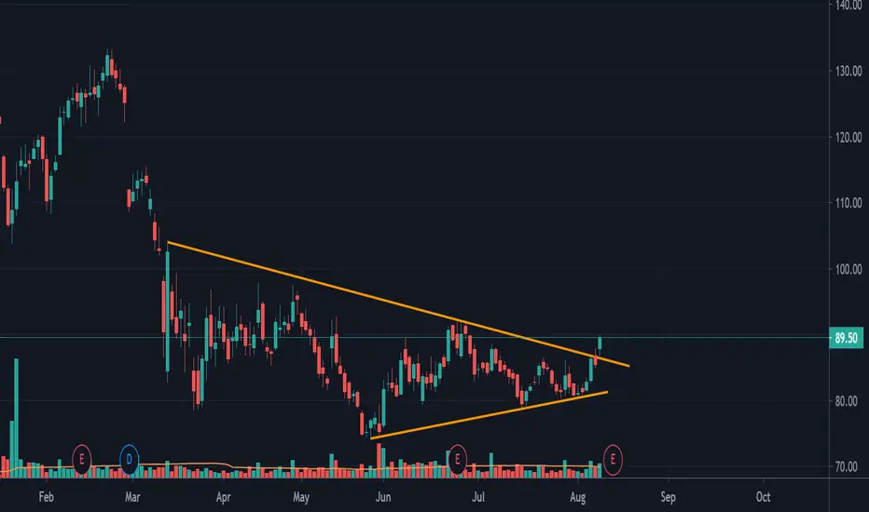Click the 100.00 price axis label
This screenshot has height=512, width=869.
(848, 269)
